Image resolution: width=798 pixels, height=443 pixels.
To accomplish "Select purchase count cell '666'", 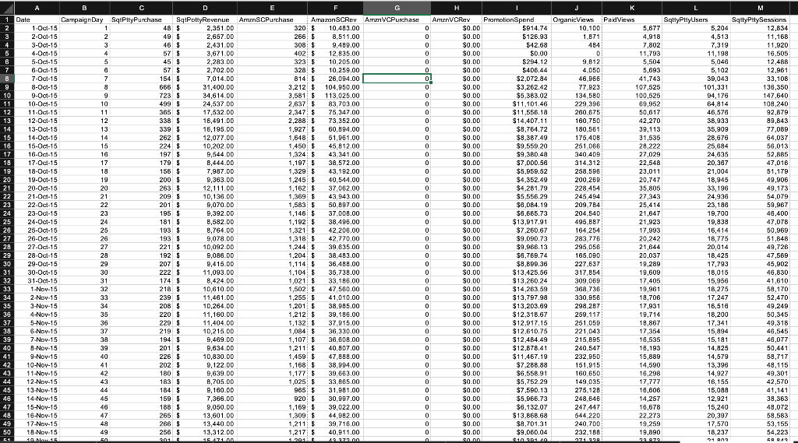I will (x=141, y=87).
